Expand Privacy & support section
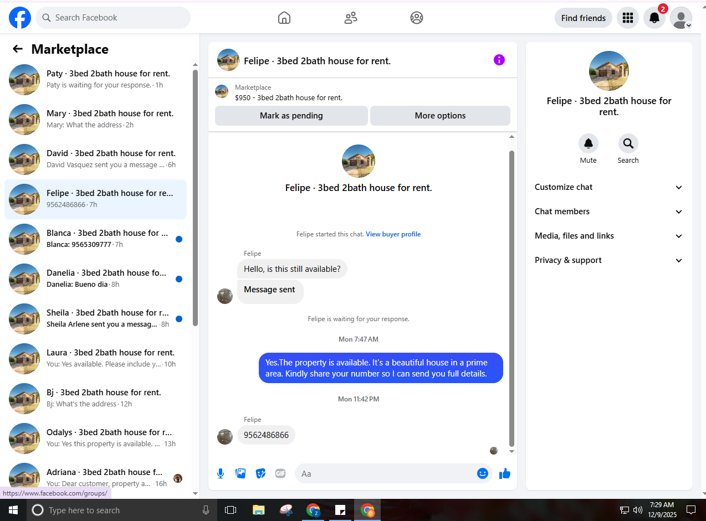 pyautogui.click(x=608, y=260)
